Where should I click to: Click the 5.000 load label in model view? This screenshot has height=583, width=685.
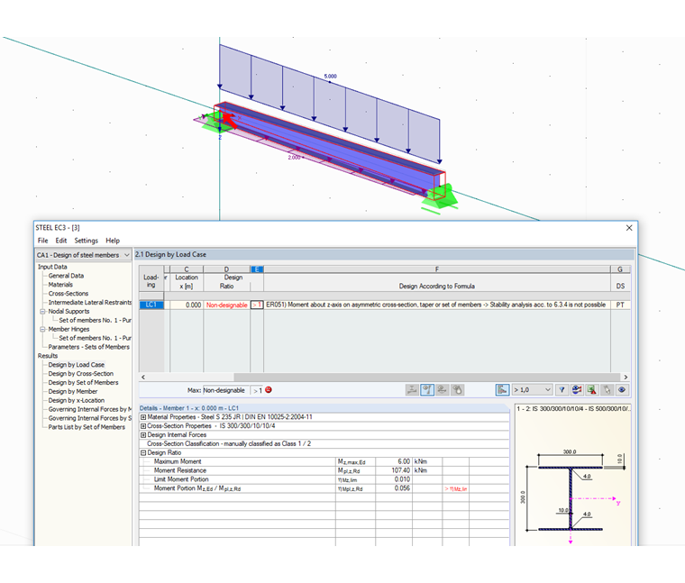330,76
